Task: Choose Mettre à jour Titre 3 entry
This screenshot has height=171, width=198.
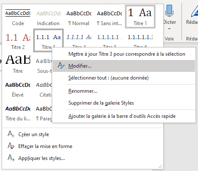Action: coord(124,54)
